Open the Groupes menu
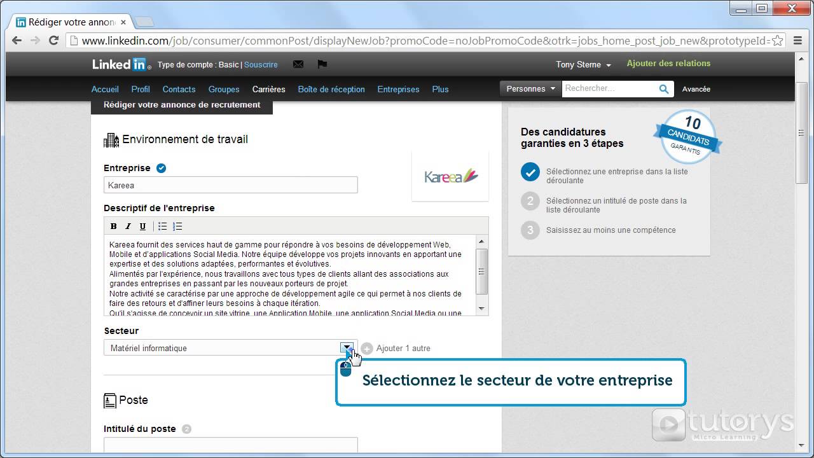 point(224,89)
